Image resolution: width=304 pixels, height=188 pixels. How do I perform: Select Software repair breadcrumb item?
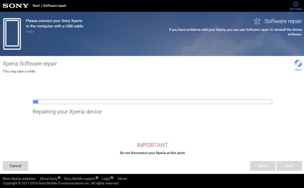coord(55,6)
